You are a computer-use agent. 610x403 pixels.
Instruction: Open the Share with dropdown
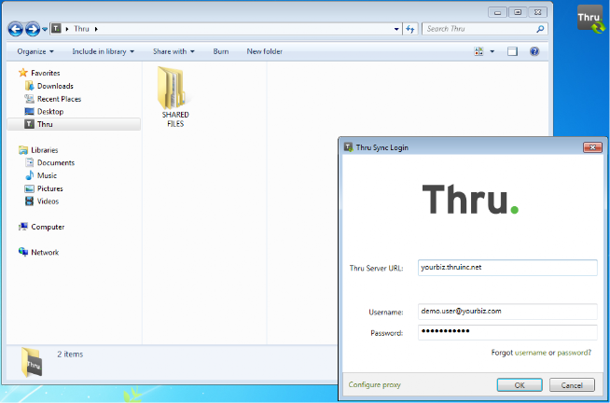pos(173,51)
